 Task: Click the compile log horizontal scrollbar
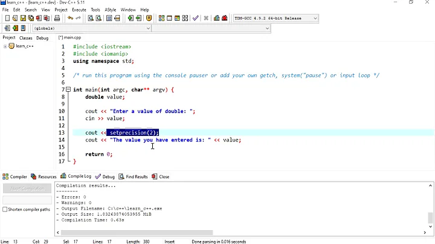point(137,233)
